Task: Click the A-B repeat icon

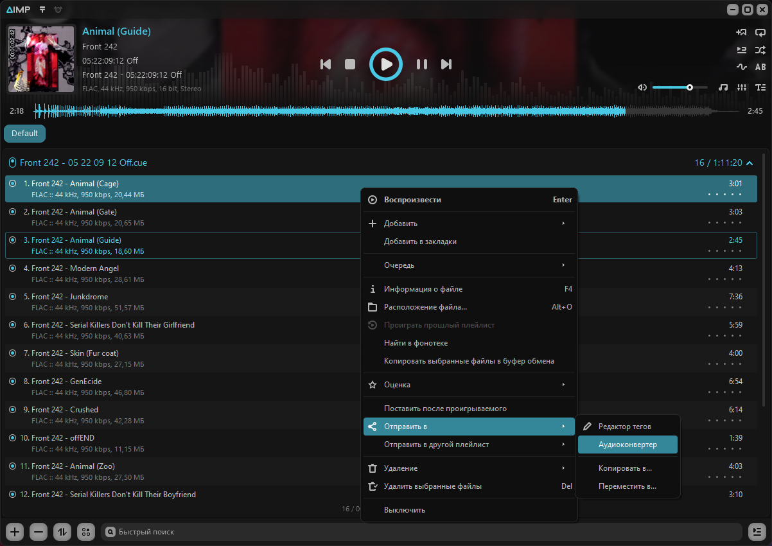Action: click(x=760, y=67)
